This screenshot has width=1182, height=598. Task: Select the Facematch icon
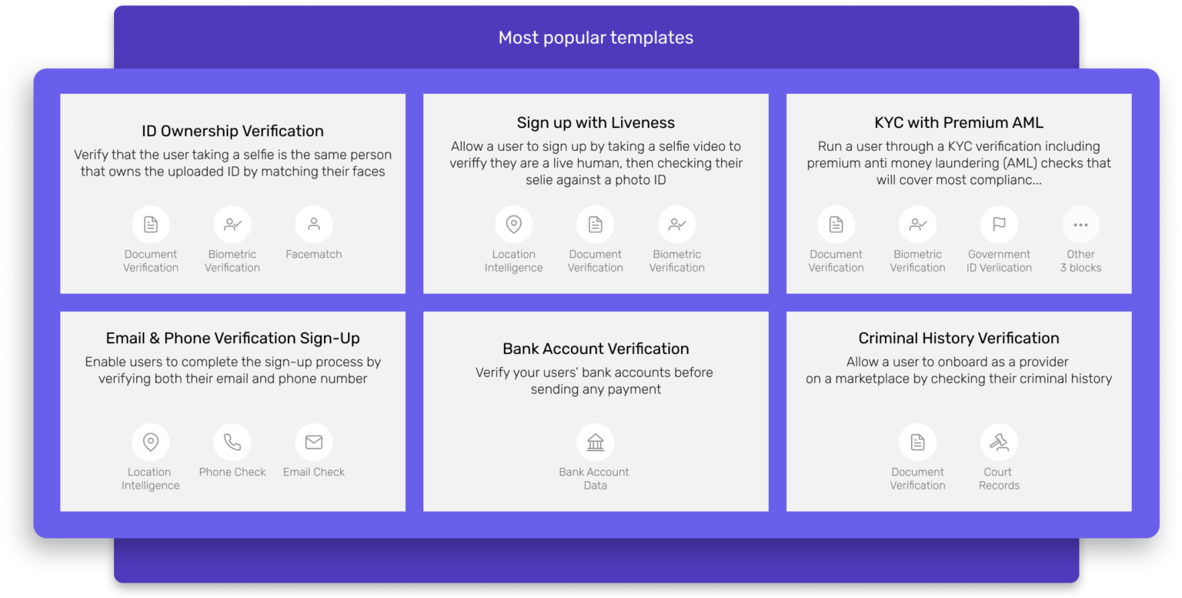click(x=313, y=225)
